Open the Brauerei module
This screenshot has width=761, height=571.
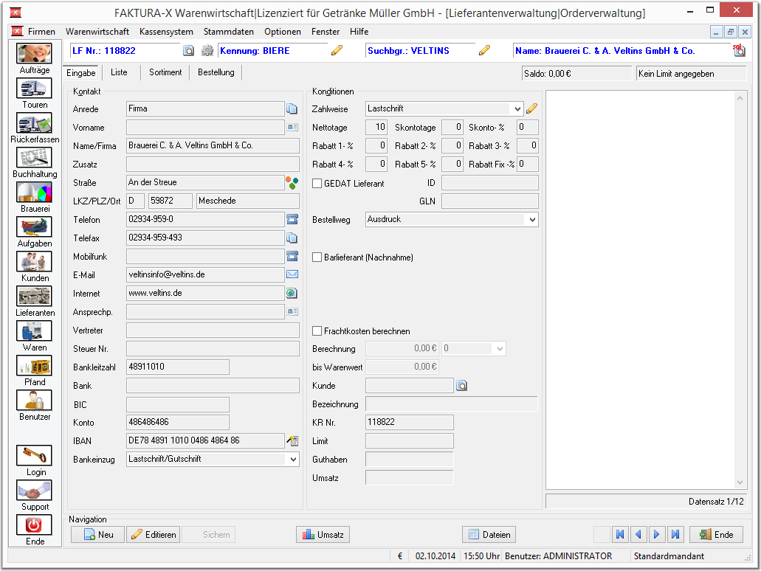[34, 192]
